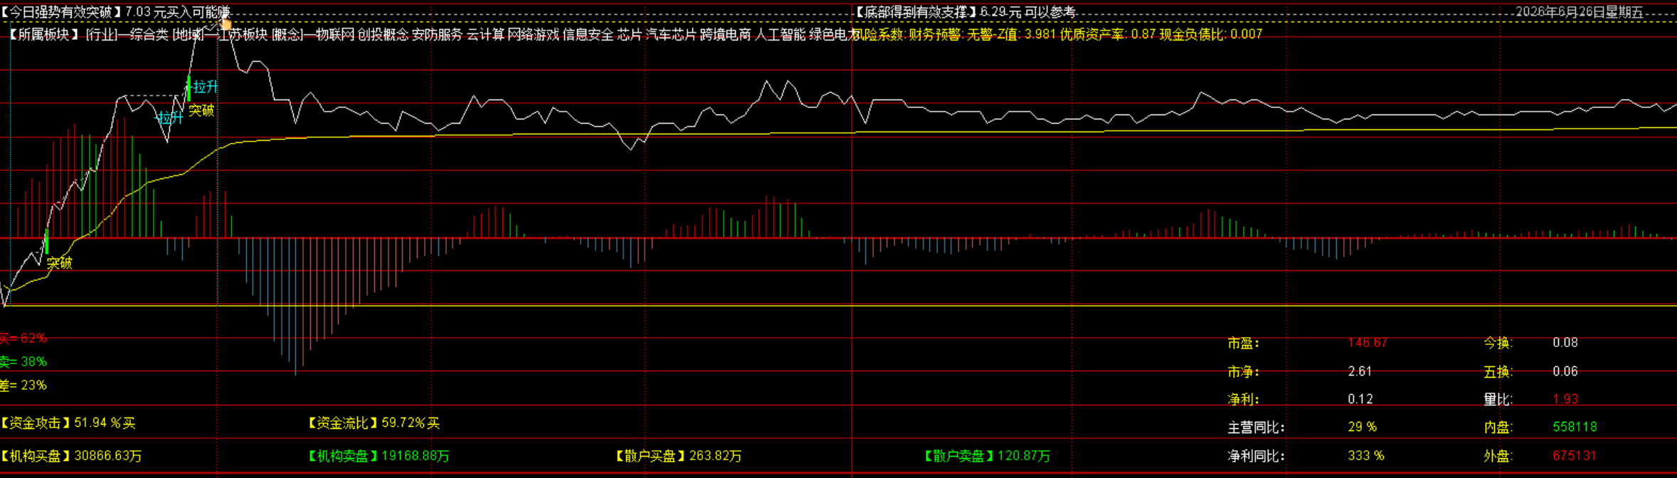This screenshot has width=1677, height=478.
Task: Select the 散户买盘 263.82万 figure
Action: coord(678,456)
